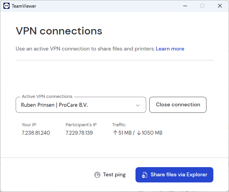Click the TeamViewer logo in title bar
The image size is (229, 192).
point(6,6)
